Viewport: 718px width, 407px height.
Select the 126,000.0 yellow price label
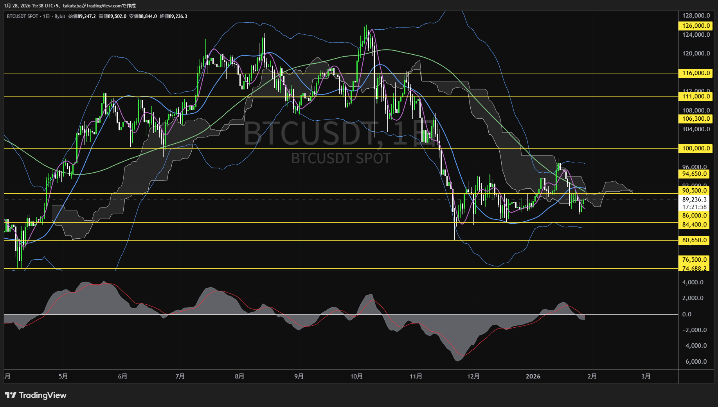[695, 26]
